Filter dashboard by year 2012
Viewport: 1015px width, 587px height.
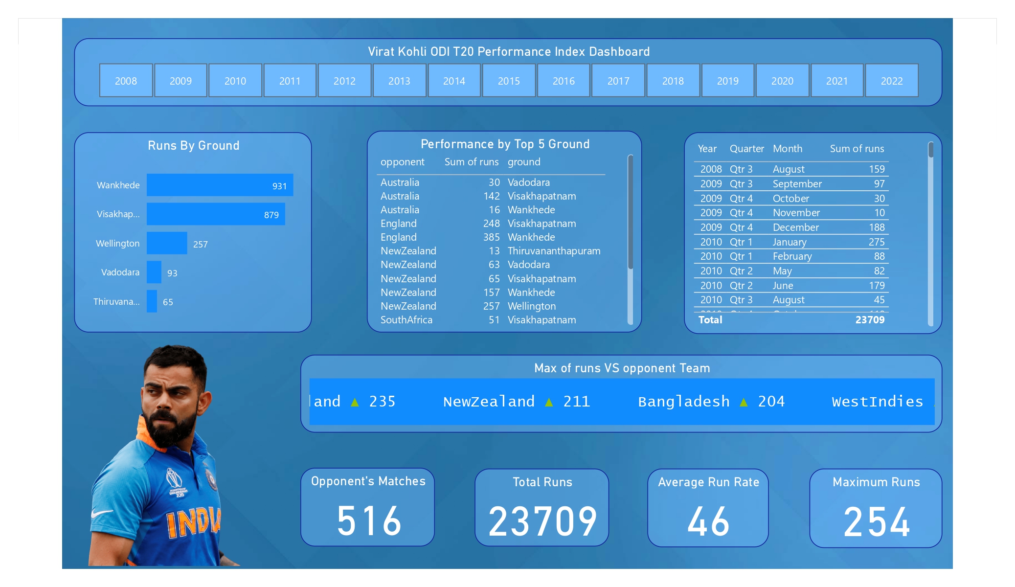[x=344, y=81]
